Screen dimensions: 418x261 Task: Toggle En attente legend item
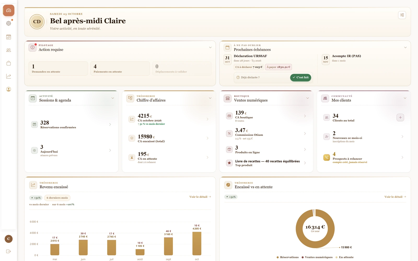[x=345, y=257]
